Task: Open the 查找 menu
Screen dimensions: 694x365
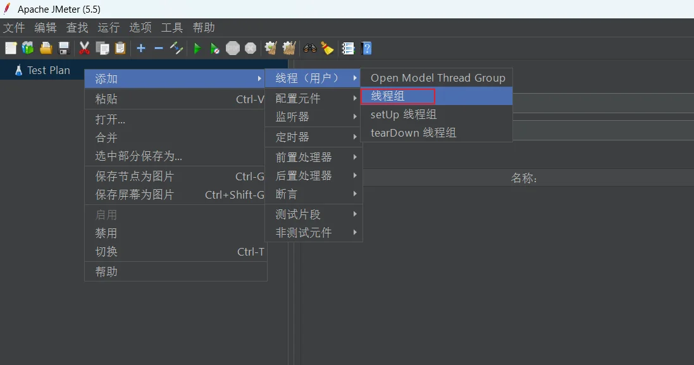Action: [x=77, y=27]
